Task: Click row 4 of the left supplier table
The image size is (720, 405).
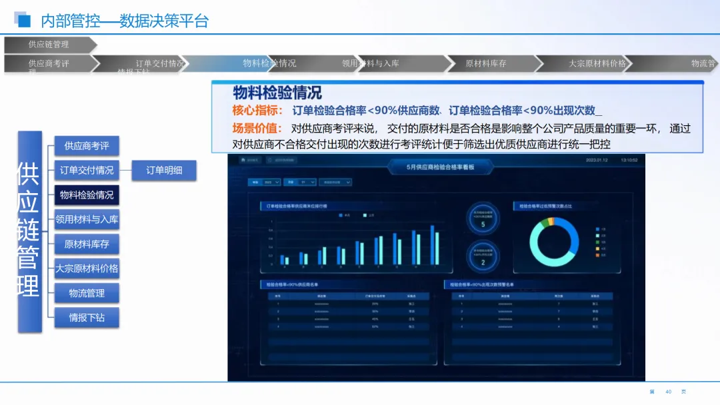Action: pos(349,326)
